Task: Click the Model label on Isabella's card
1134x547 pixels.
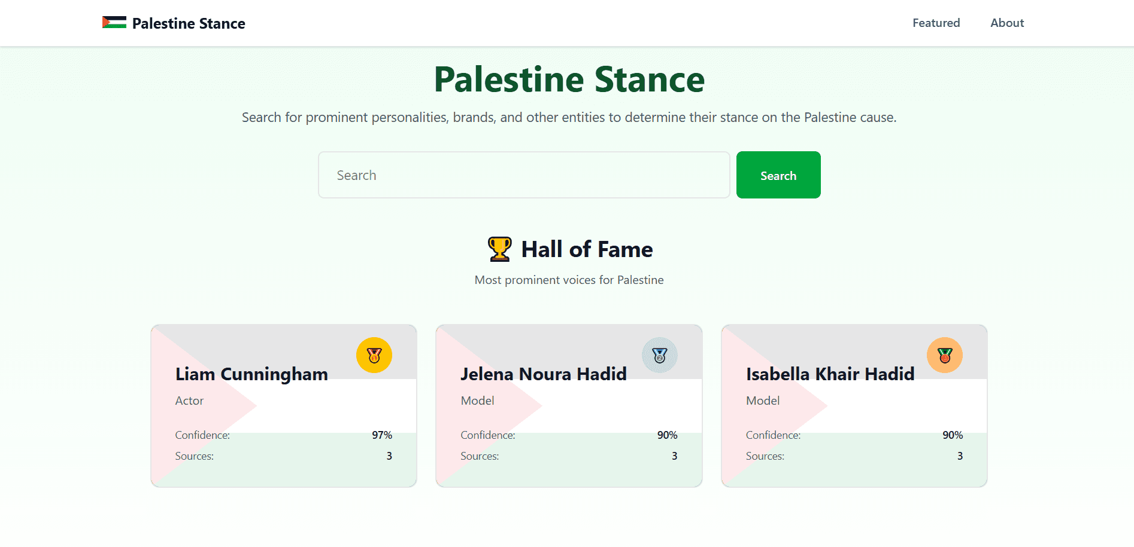Action: click(x=762, y=401)
